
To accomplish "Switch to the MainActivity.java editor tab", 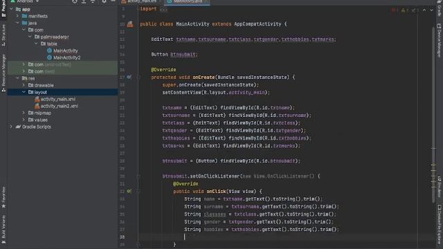I will tap(187, 1).
